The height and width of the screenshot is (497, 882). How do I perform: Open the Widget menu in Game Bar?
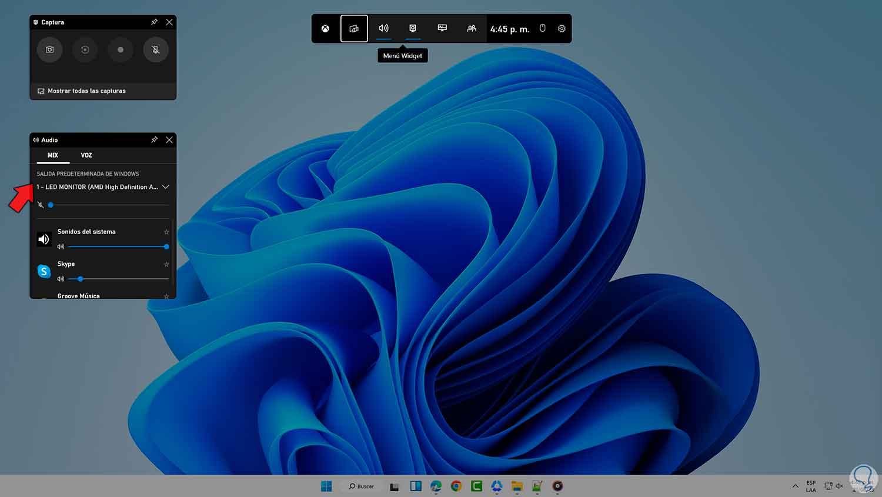tap(354, 28)
